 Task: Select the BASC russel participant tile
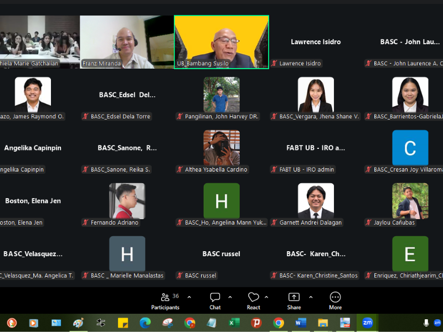[221, 254]
